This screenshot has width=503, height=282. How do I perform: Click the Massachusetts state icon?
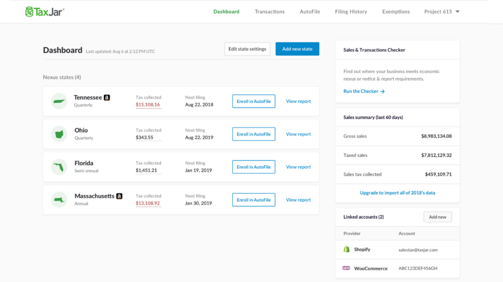(x=59, y=199)
